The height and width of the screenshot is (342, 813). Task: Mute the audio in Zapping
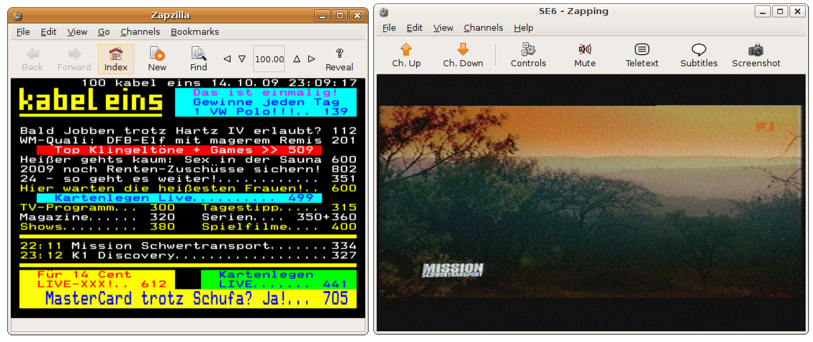pos(585,56)
